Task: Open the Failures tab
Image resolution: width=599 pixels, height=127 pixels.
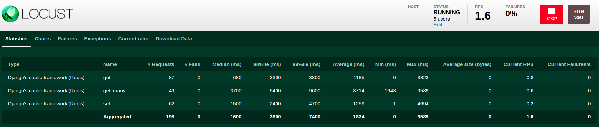Action: [67, 39]
